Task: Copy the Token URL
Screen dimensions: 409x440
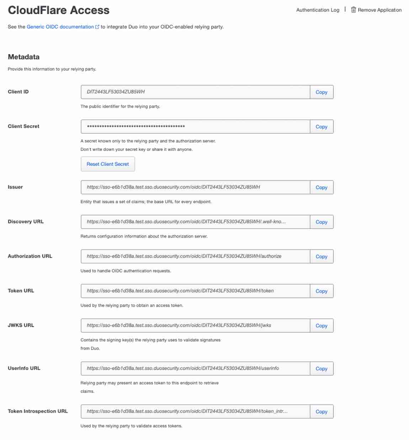Action: [322, 291]
